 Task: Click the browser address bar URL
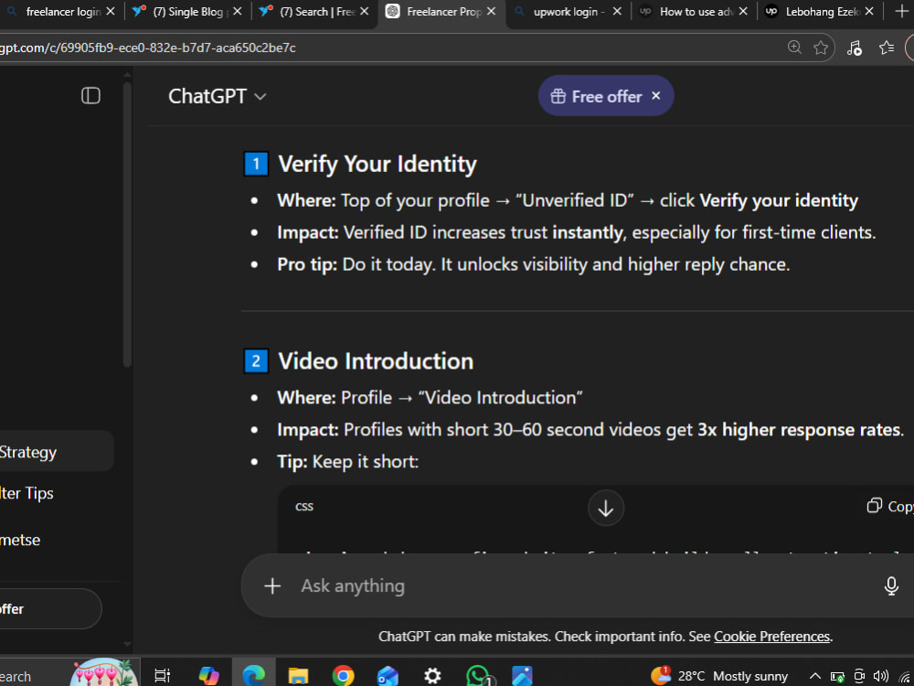coord(148,48)
